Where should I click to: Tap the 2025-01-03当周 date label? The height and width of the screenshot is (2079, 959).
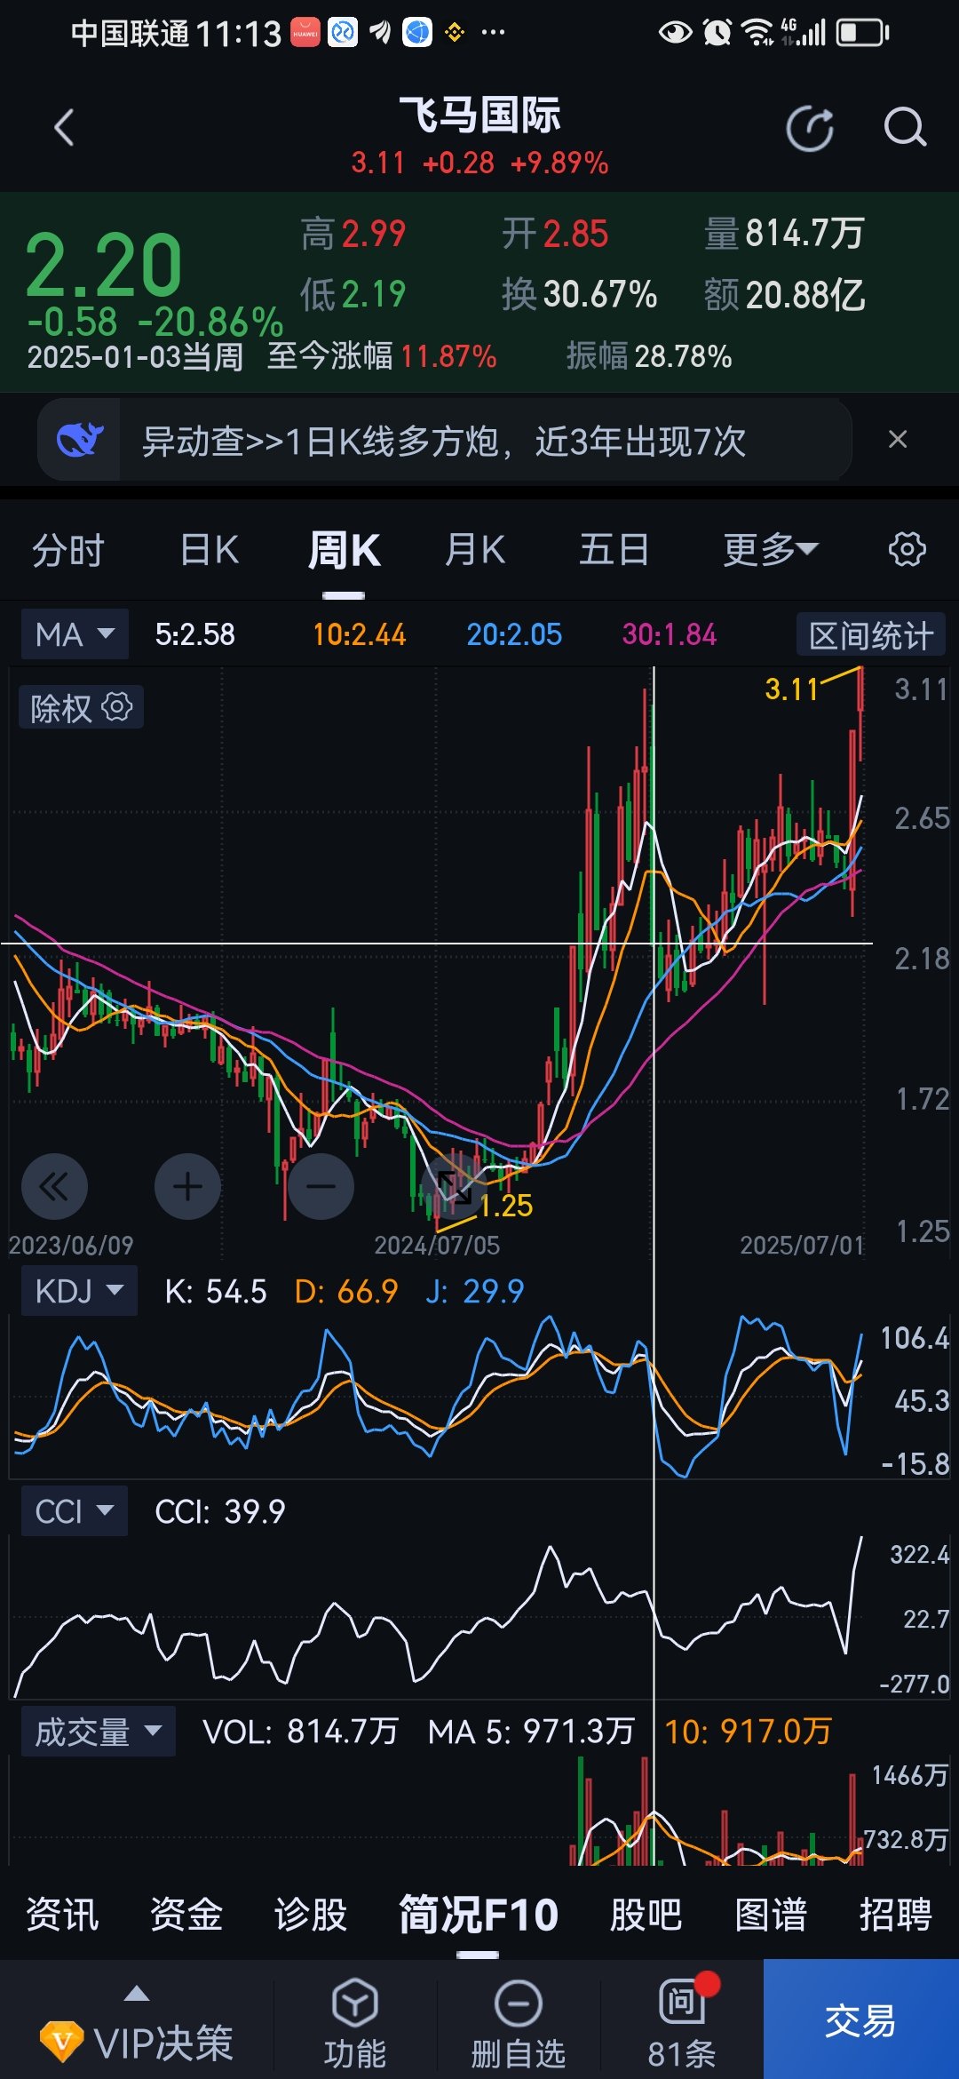point(135,356)
